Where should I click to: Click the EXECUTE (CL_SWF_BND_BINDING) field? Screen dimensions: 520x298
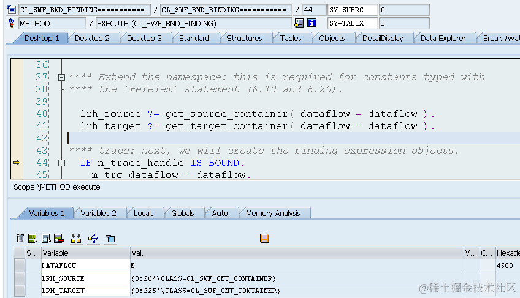(x=194, y=23)
